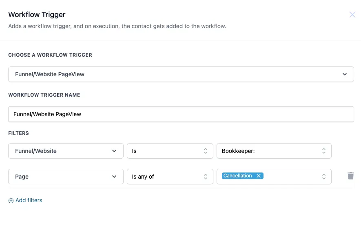Click the arrows on 'Is any of' field
The image size is (361, 230).
coord(205,177)
